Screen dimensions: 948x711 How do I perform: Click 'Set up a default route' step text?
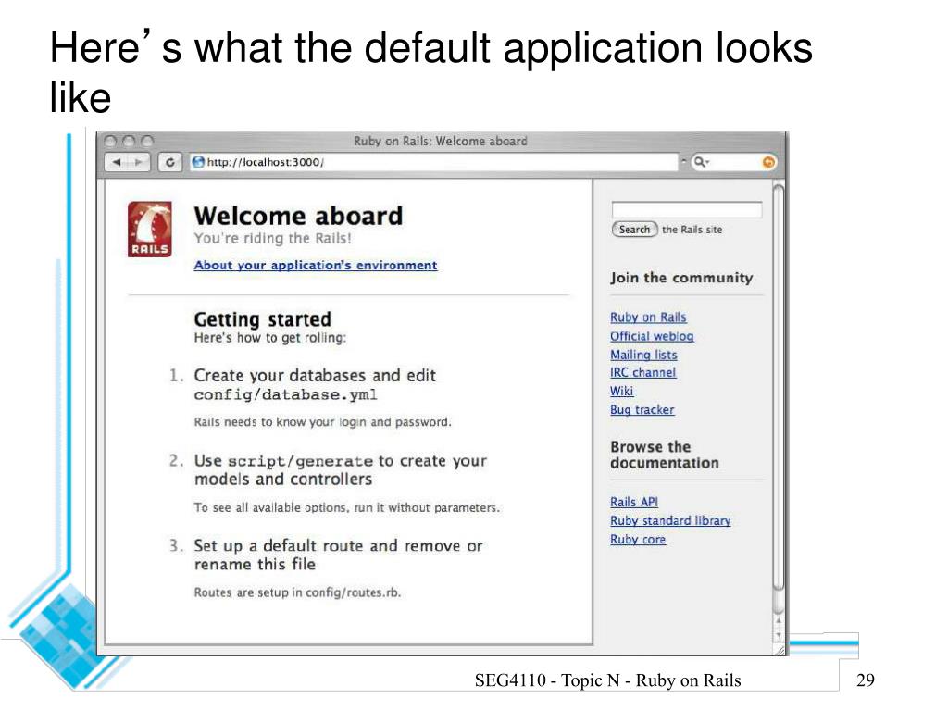(x=338, y=555)
